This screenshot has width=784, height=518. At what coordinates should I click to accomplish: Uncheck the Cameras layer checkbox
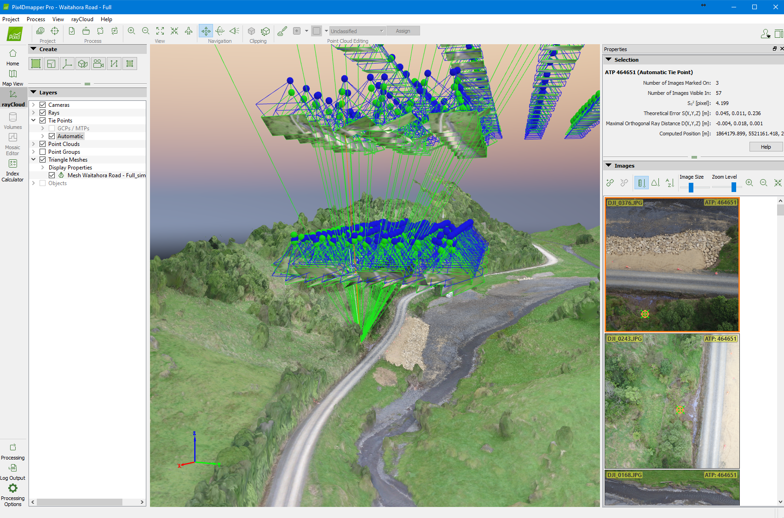point(43,105)
